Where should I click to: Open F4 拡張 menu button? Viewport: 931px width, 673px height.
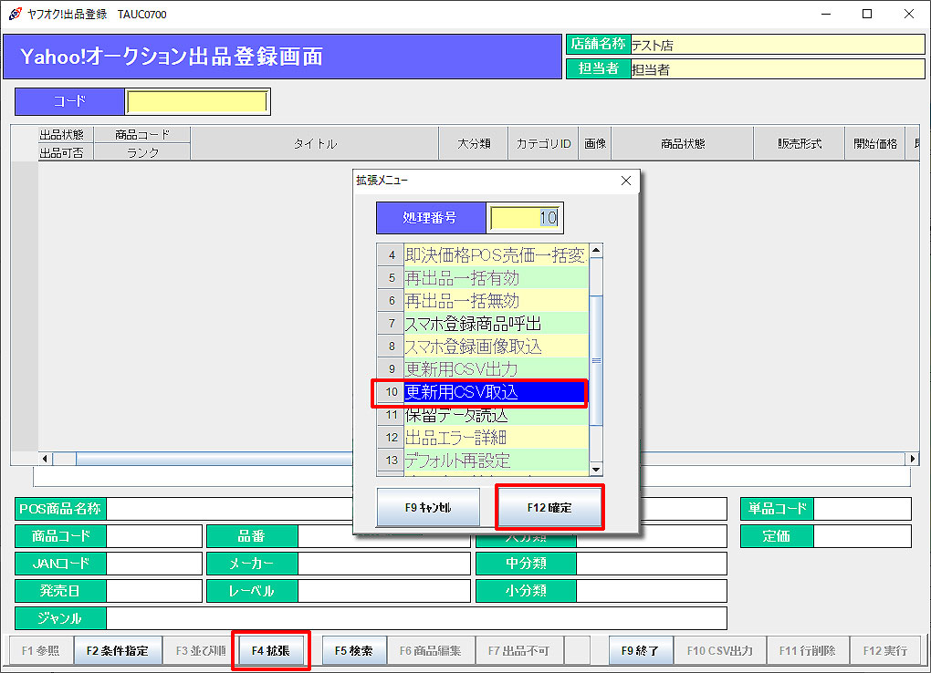[x=270, y=650]
